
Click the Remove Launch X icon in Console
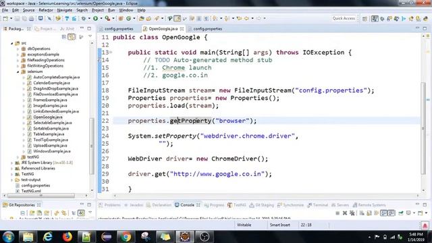coord(345,213)
